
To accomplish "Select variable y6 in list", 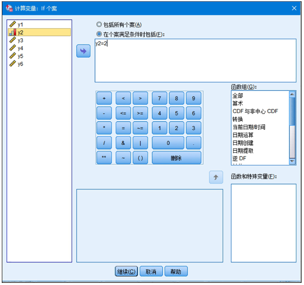I will (39, 64).
